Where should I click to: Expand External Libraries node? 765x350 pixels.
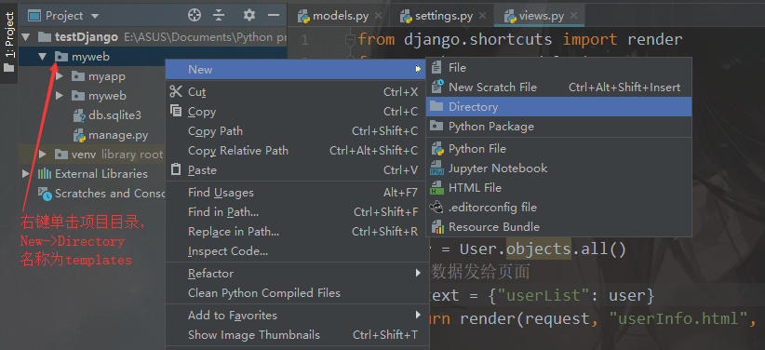[26, 174]
